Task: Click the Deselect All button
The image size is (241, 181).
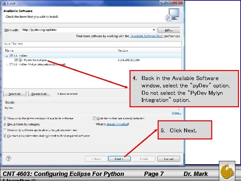Action: point(39,94)
